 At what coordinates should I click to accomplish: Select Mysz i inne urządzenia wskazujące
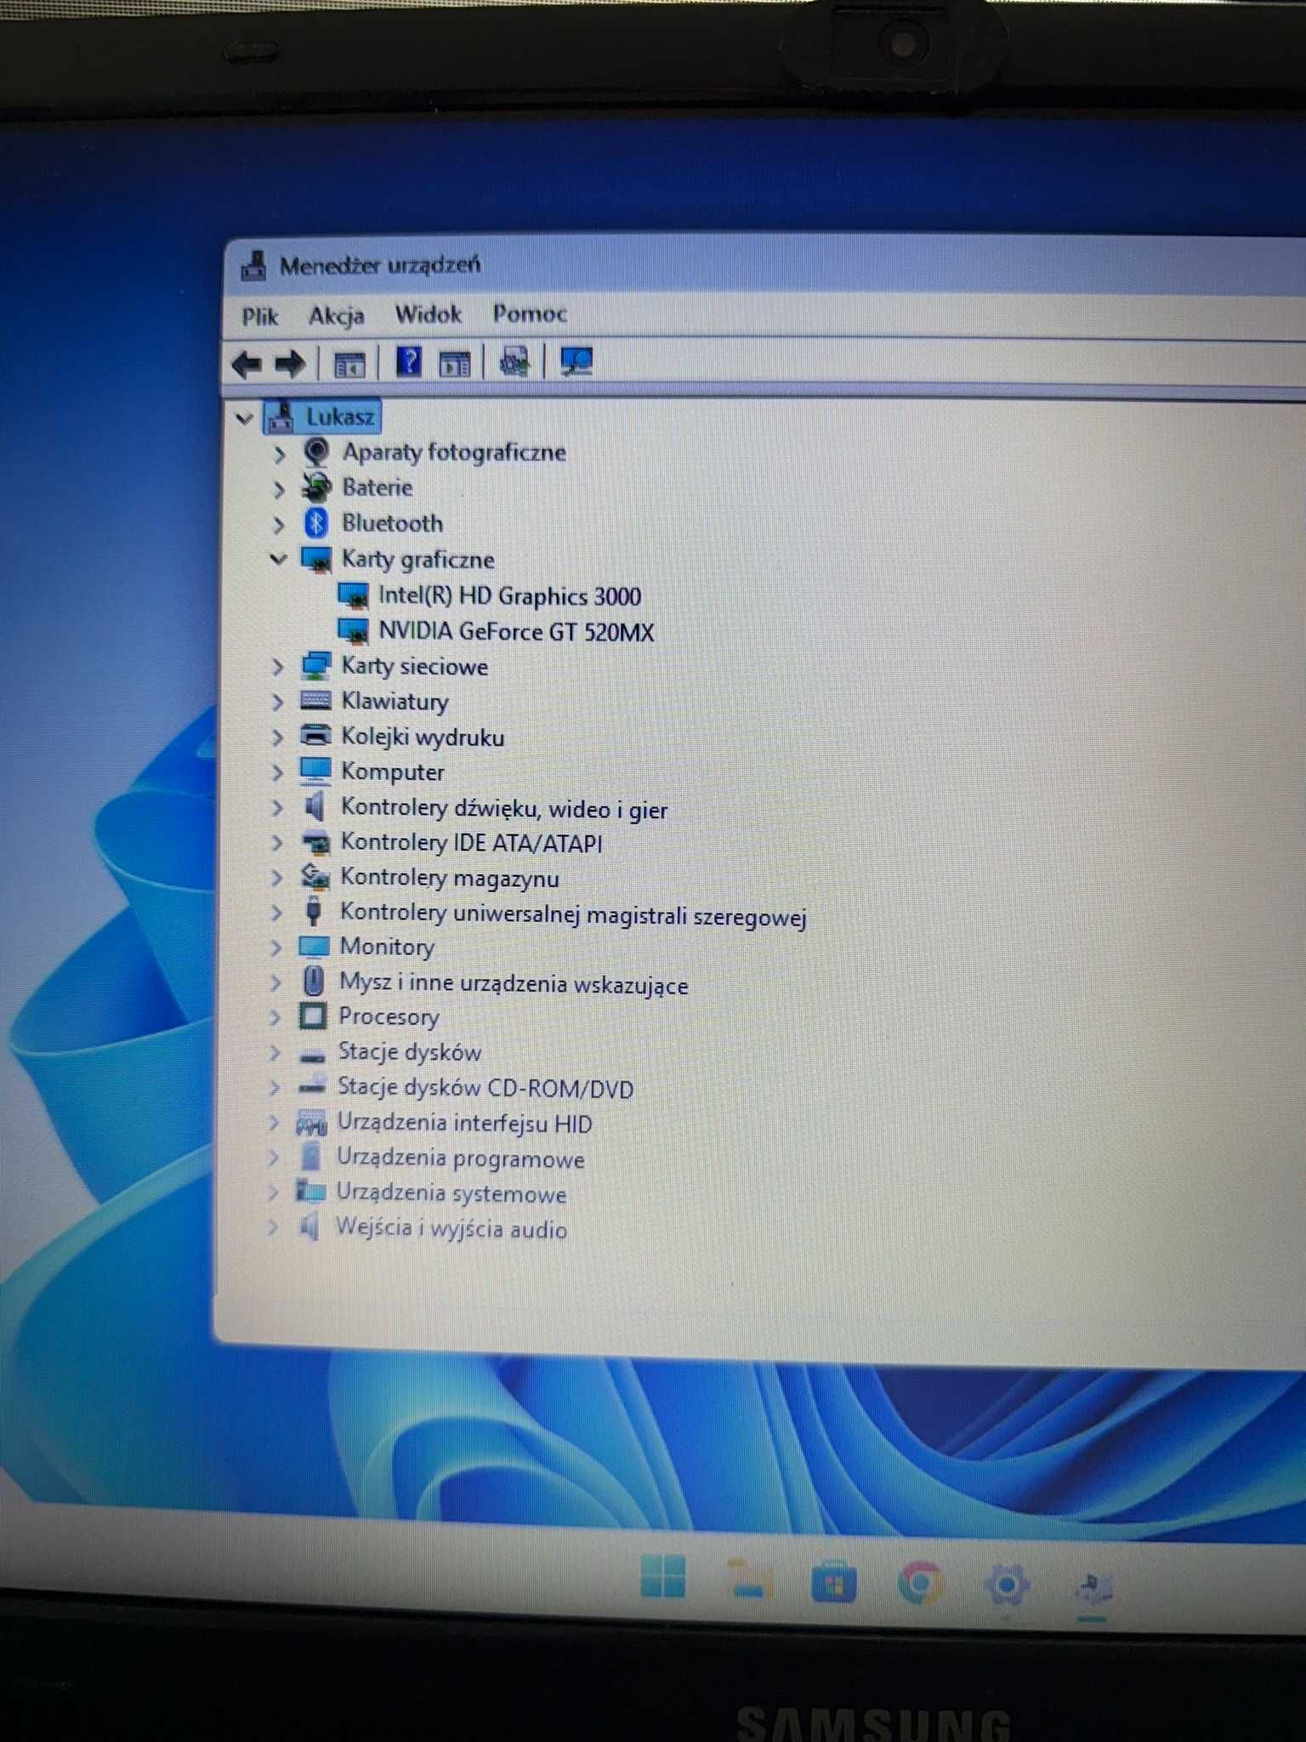coord(514,984)
